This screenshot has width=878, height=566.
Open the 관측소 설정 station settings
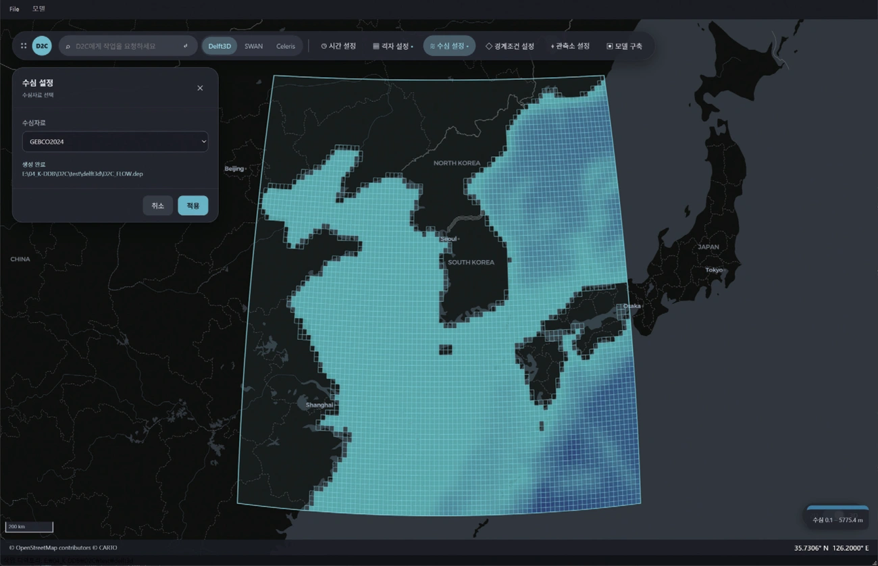click(x=570, y=46)
